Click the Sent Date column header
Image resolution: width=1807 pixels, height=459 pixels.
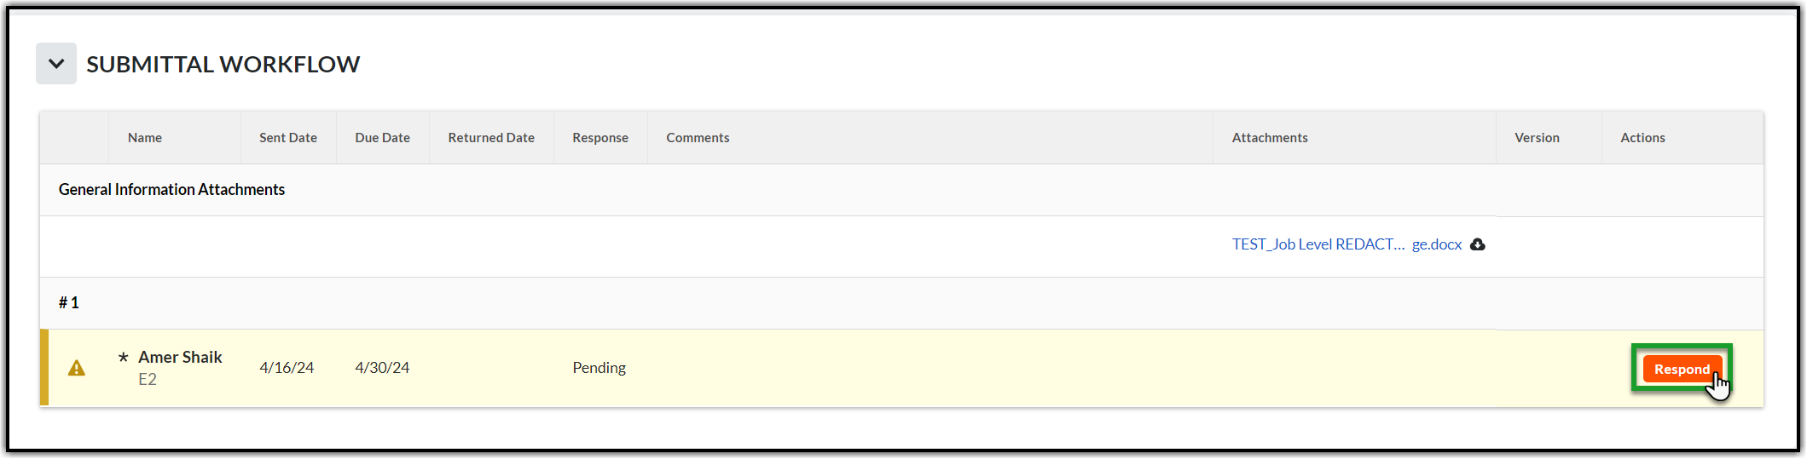288,138
